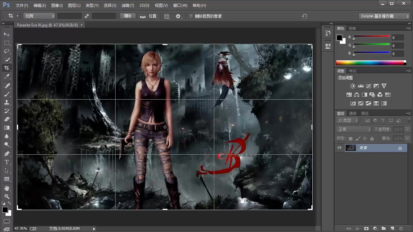Enable the delete cropped pixels checkbox

[191, 16]
